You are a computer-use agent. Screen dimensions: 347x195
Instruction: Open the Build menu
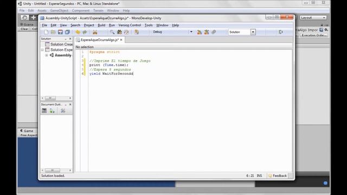[101, 25]
